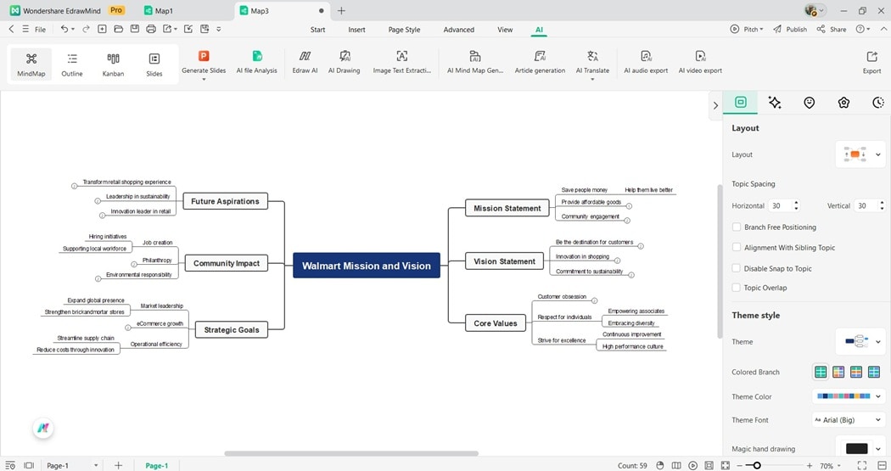
Task: Enter full screen mode in status bar
Action: [x=861, y=465]
